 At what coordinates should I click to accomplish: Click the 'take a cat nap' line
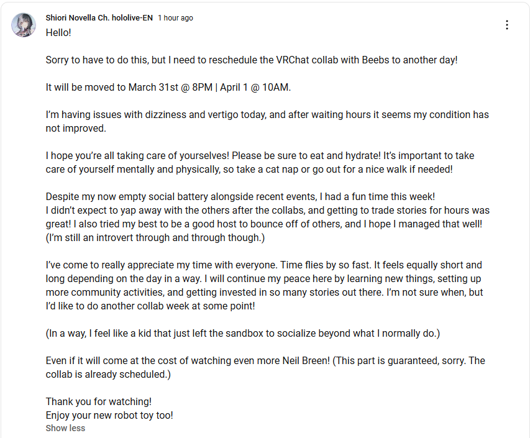249,170
